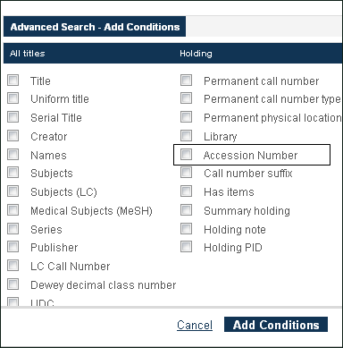This screenshot has height=348, width=343.
Task: Tick the Serial Title checkbox
Action: 13,117
